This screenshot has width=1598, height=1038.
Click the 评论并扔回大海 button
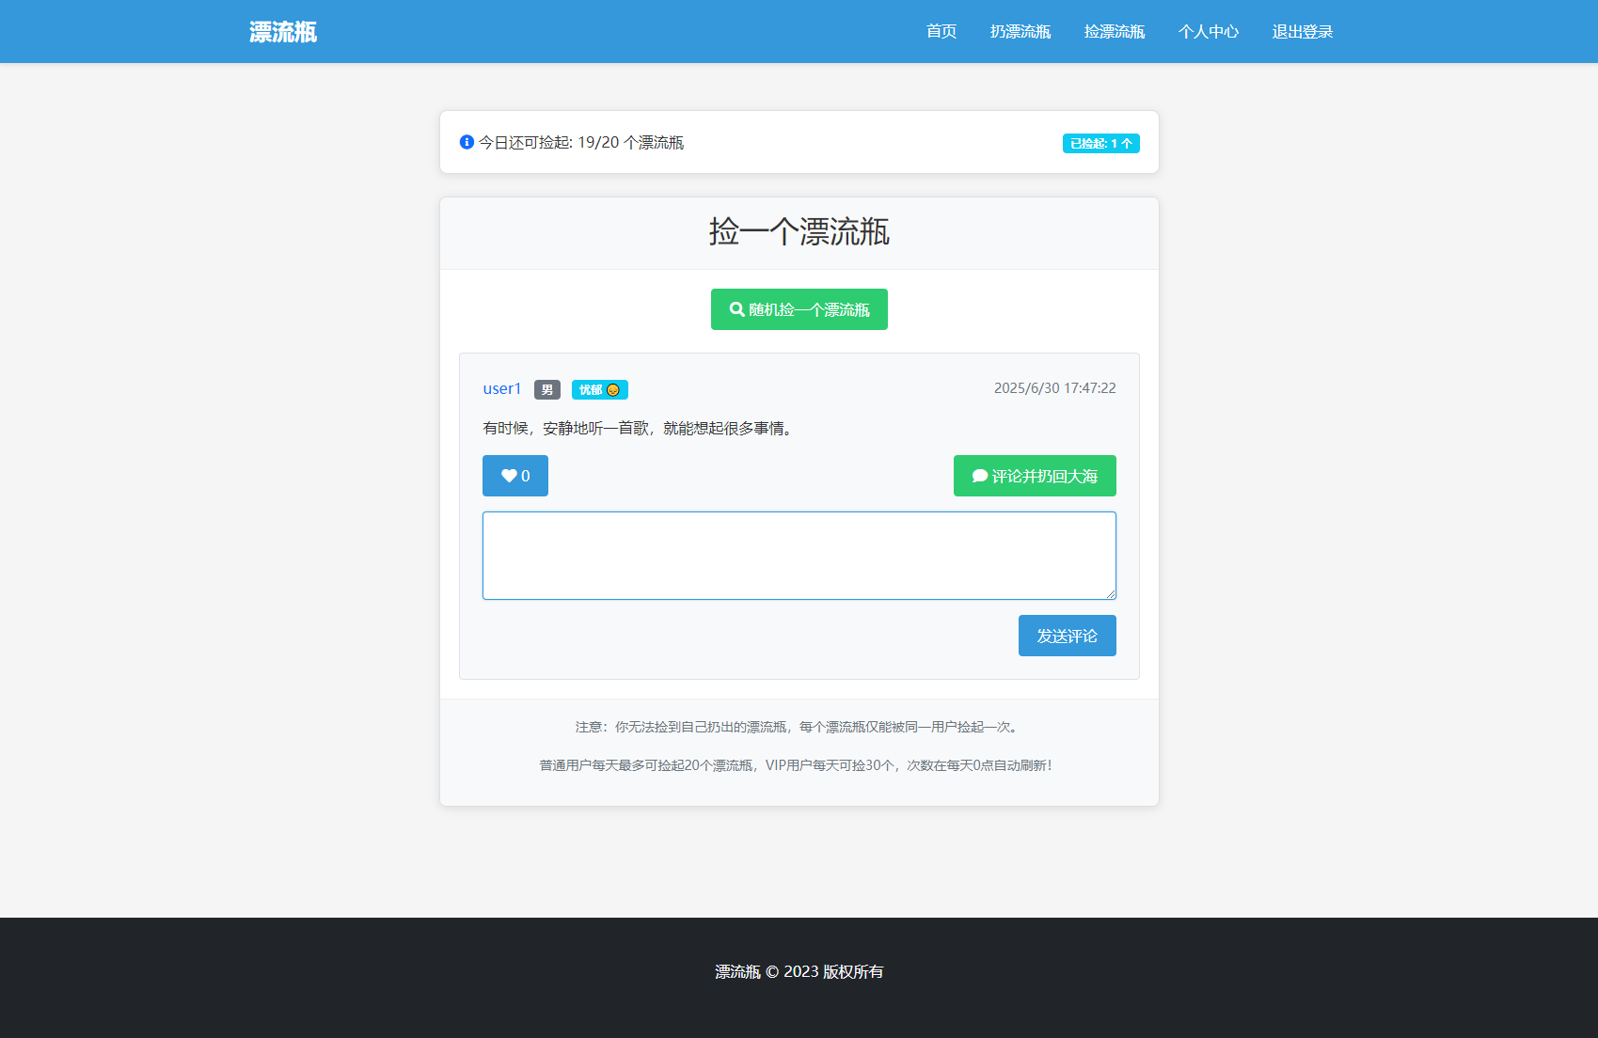(1035, 475)
